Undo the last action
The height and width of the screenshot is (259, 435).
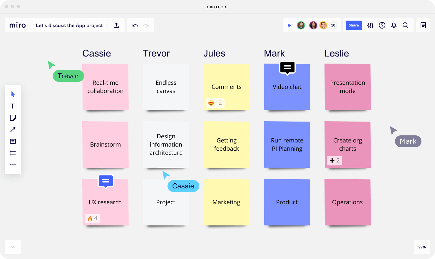[135, 25]
